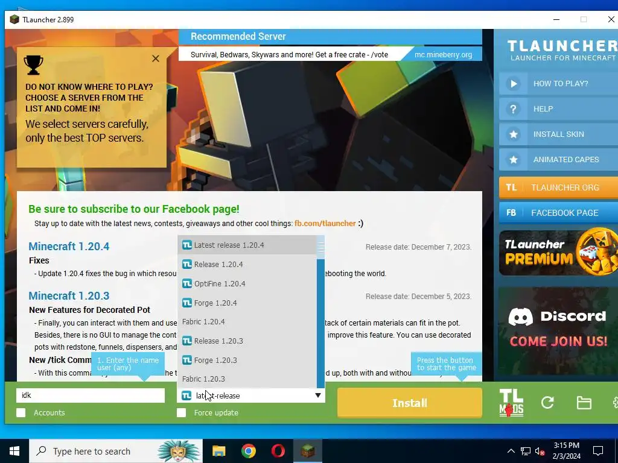Click the FB icon on blue button

click(x=511, y=213)
